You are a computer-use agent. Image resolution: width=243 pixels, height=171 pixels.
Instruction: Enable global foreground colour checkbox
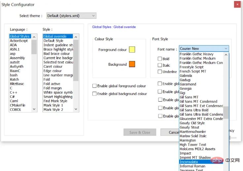pyautogui.click(x=95, y=86)
